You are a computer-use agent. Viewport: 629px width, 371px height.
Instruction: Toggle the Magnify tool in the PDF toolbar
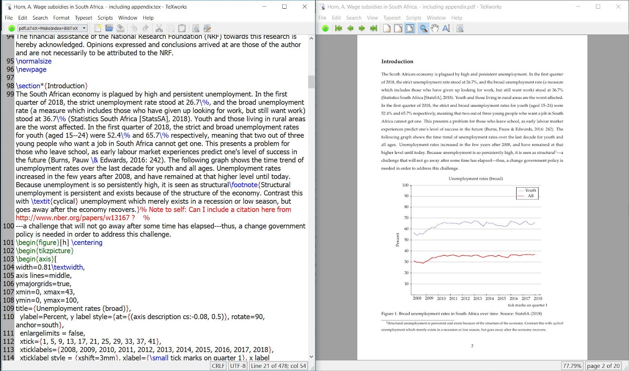tap(423, 28)
